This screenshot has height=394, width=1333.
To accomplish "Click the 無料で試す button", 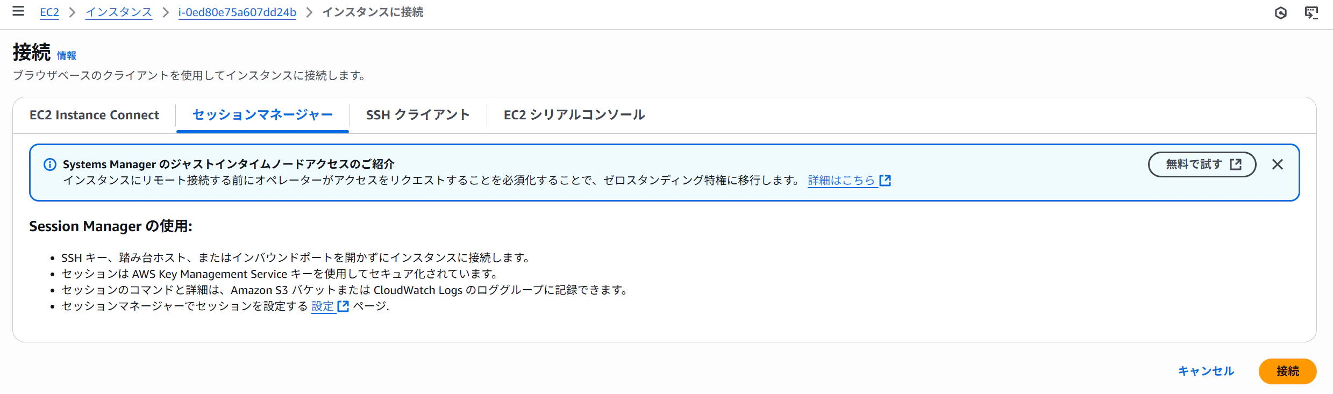I will click(1202, 164).
